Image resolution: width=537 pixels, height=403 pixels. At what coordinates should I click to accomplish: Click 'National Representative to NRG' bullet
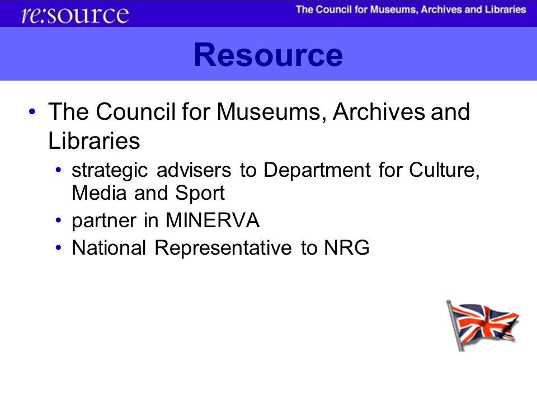[x=220, y=247]
